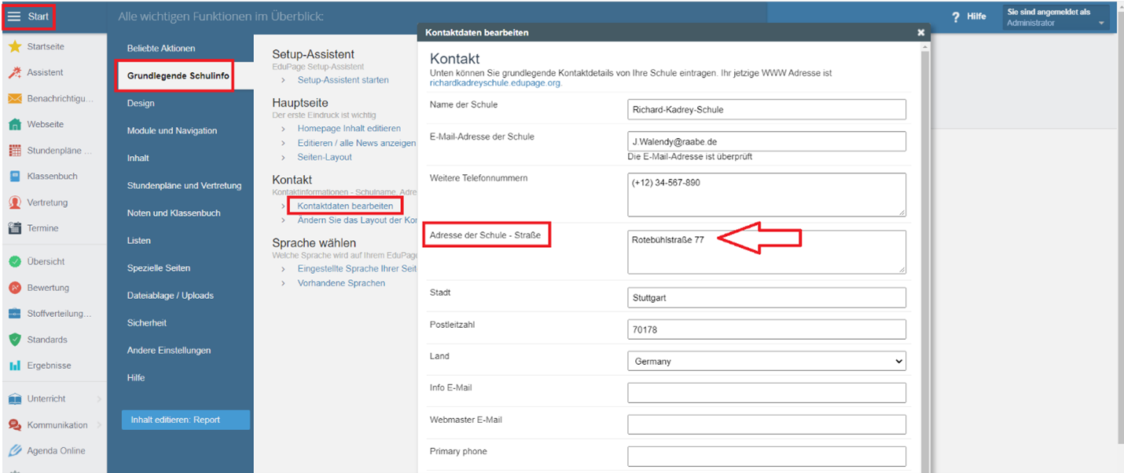The height and width of the screenshot is (473, 1124).
Task: Select Noten und Klassenbuch menu item
Action: point(174,213)
